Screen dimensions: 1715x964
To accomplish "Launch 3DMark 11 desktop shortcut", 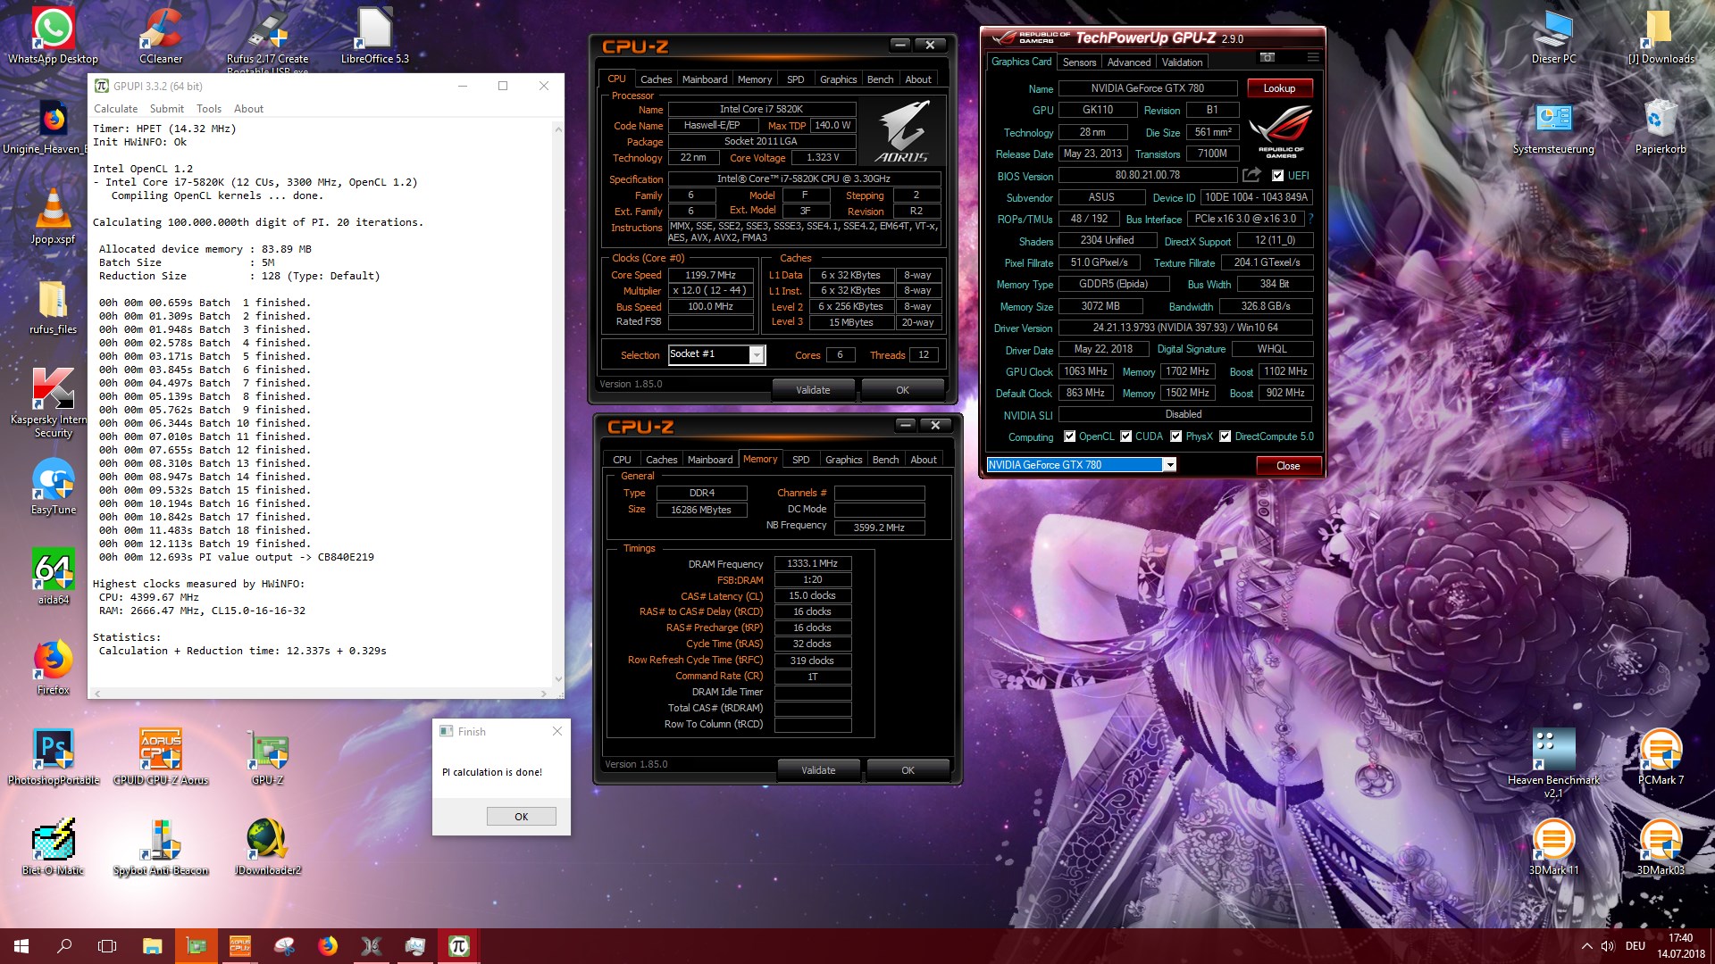I will (x=1553, y=847).
